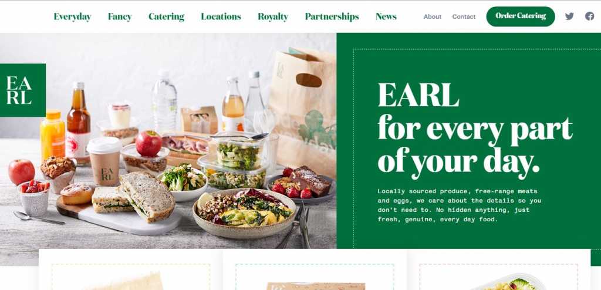Image resolution: width=601 pixels, height=290 pixels.
Task: Click the 'Locally sourced produce' description text
Action: (x=459, y=205)
